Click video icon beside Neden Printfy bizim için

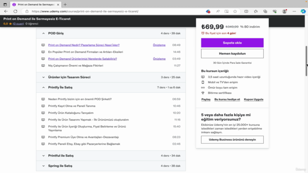tap(43, 99)
